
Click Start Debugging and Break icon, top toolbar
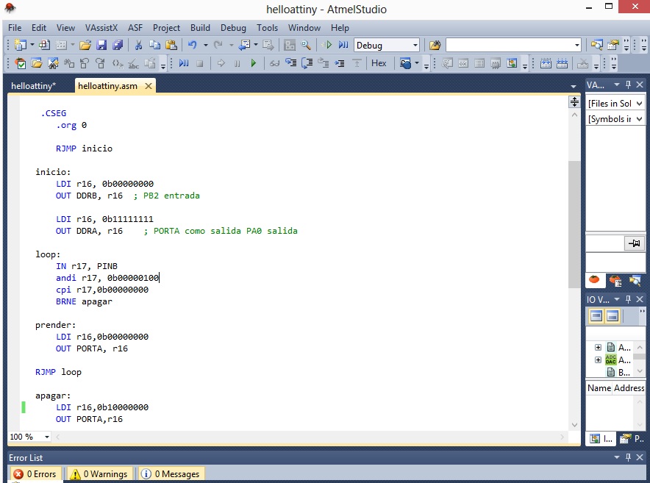coord(343,45)
